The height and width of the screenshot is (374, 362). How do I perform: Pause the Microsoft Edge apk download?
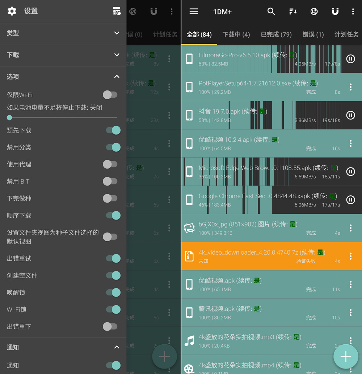point(350,171)
